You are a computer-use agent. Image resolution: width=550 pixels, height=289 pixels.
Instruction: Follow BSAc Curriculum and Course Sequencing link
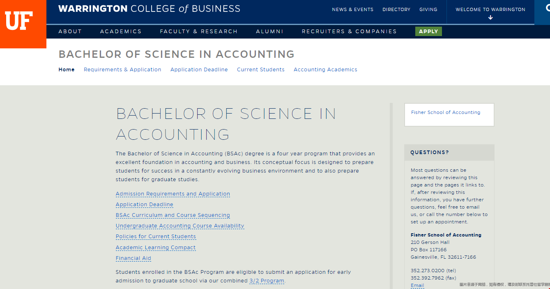[173, 215]
